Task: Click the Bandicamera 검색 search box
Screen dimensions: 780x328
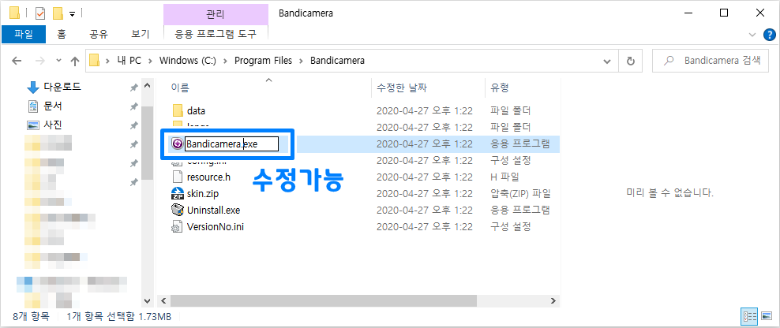Action: [x=711, y=61]
